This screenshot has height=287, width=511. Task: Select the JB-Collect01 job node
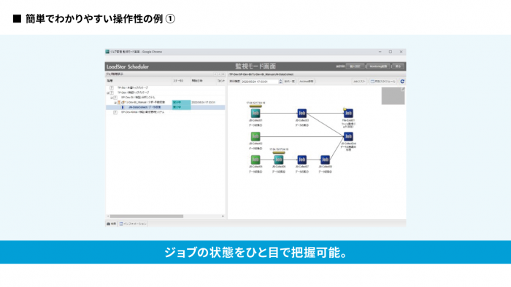tap(255, 113)
